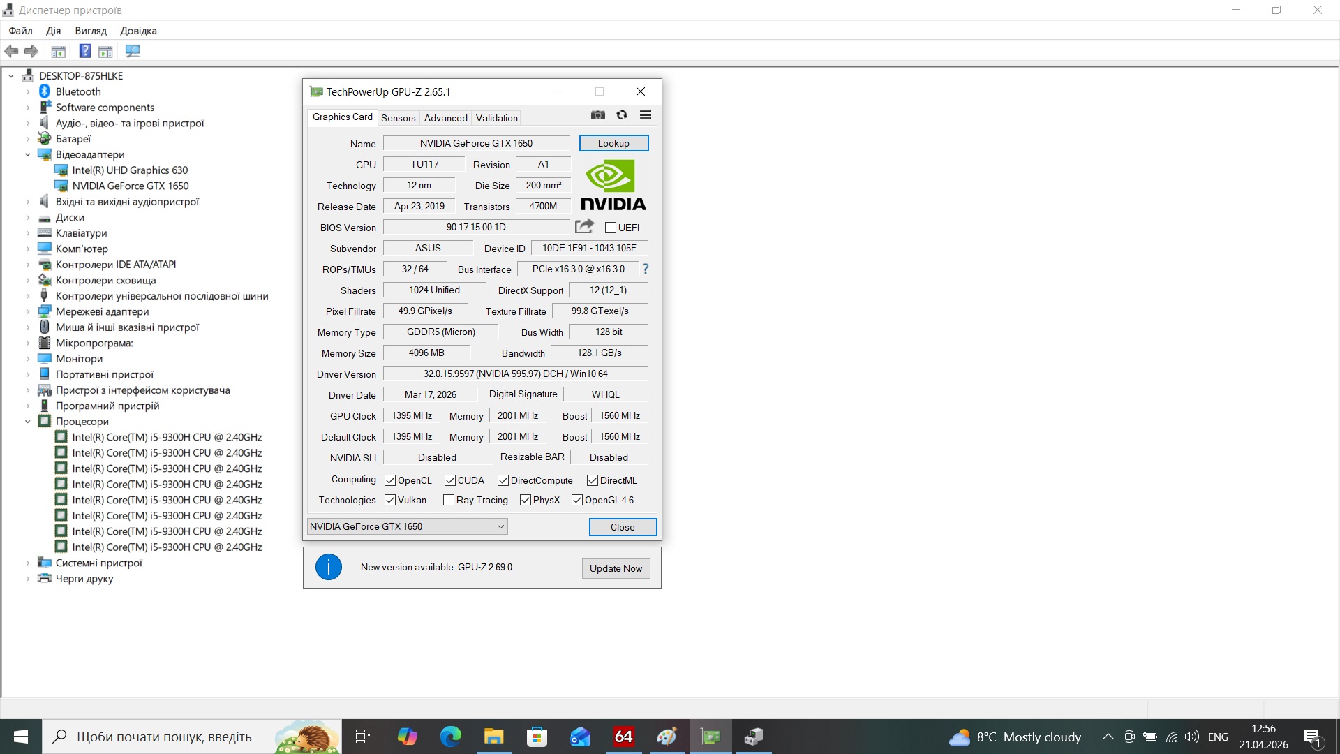Click the GPU-Z screenshot camera icon
The width and height of the screenshot is (1340, 754).
tap(598, 115)
